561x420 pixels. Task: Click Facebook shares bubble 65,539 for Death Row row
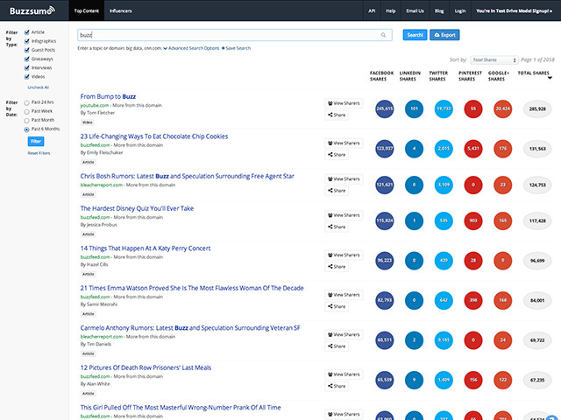[x=384, y=380]
